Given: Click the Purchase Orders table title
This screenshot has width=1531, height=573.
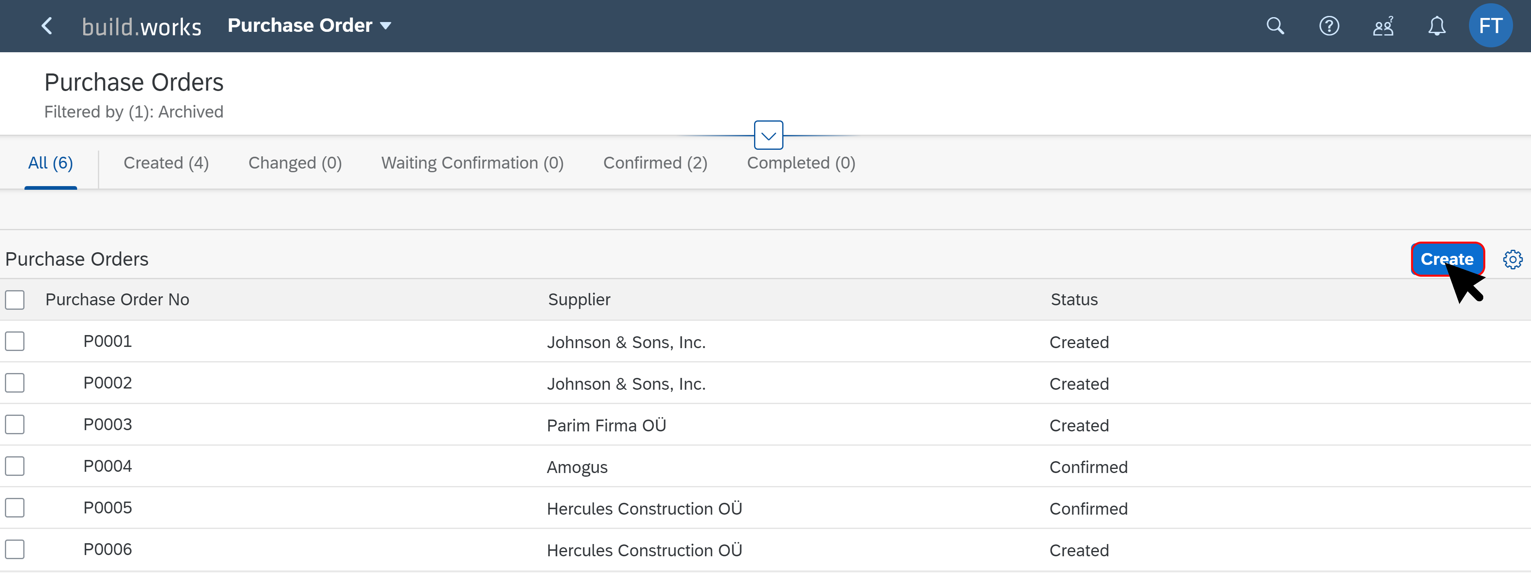Looking at the screenshot, I should 77,259.
